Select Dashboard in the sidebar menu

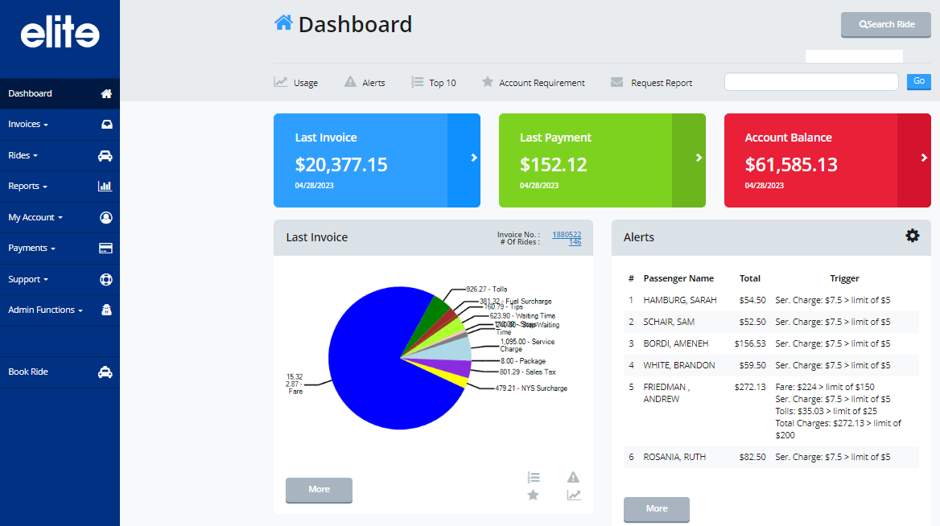(x=31, y=93)
